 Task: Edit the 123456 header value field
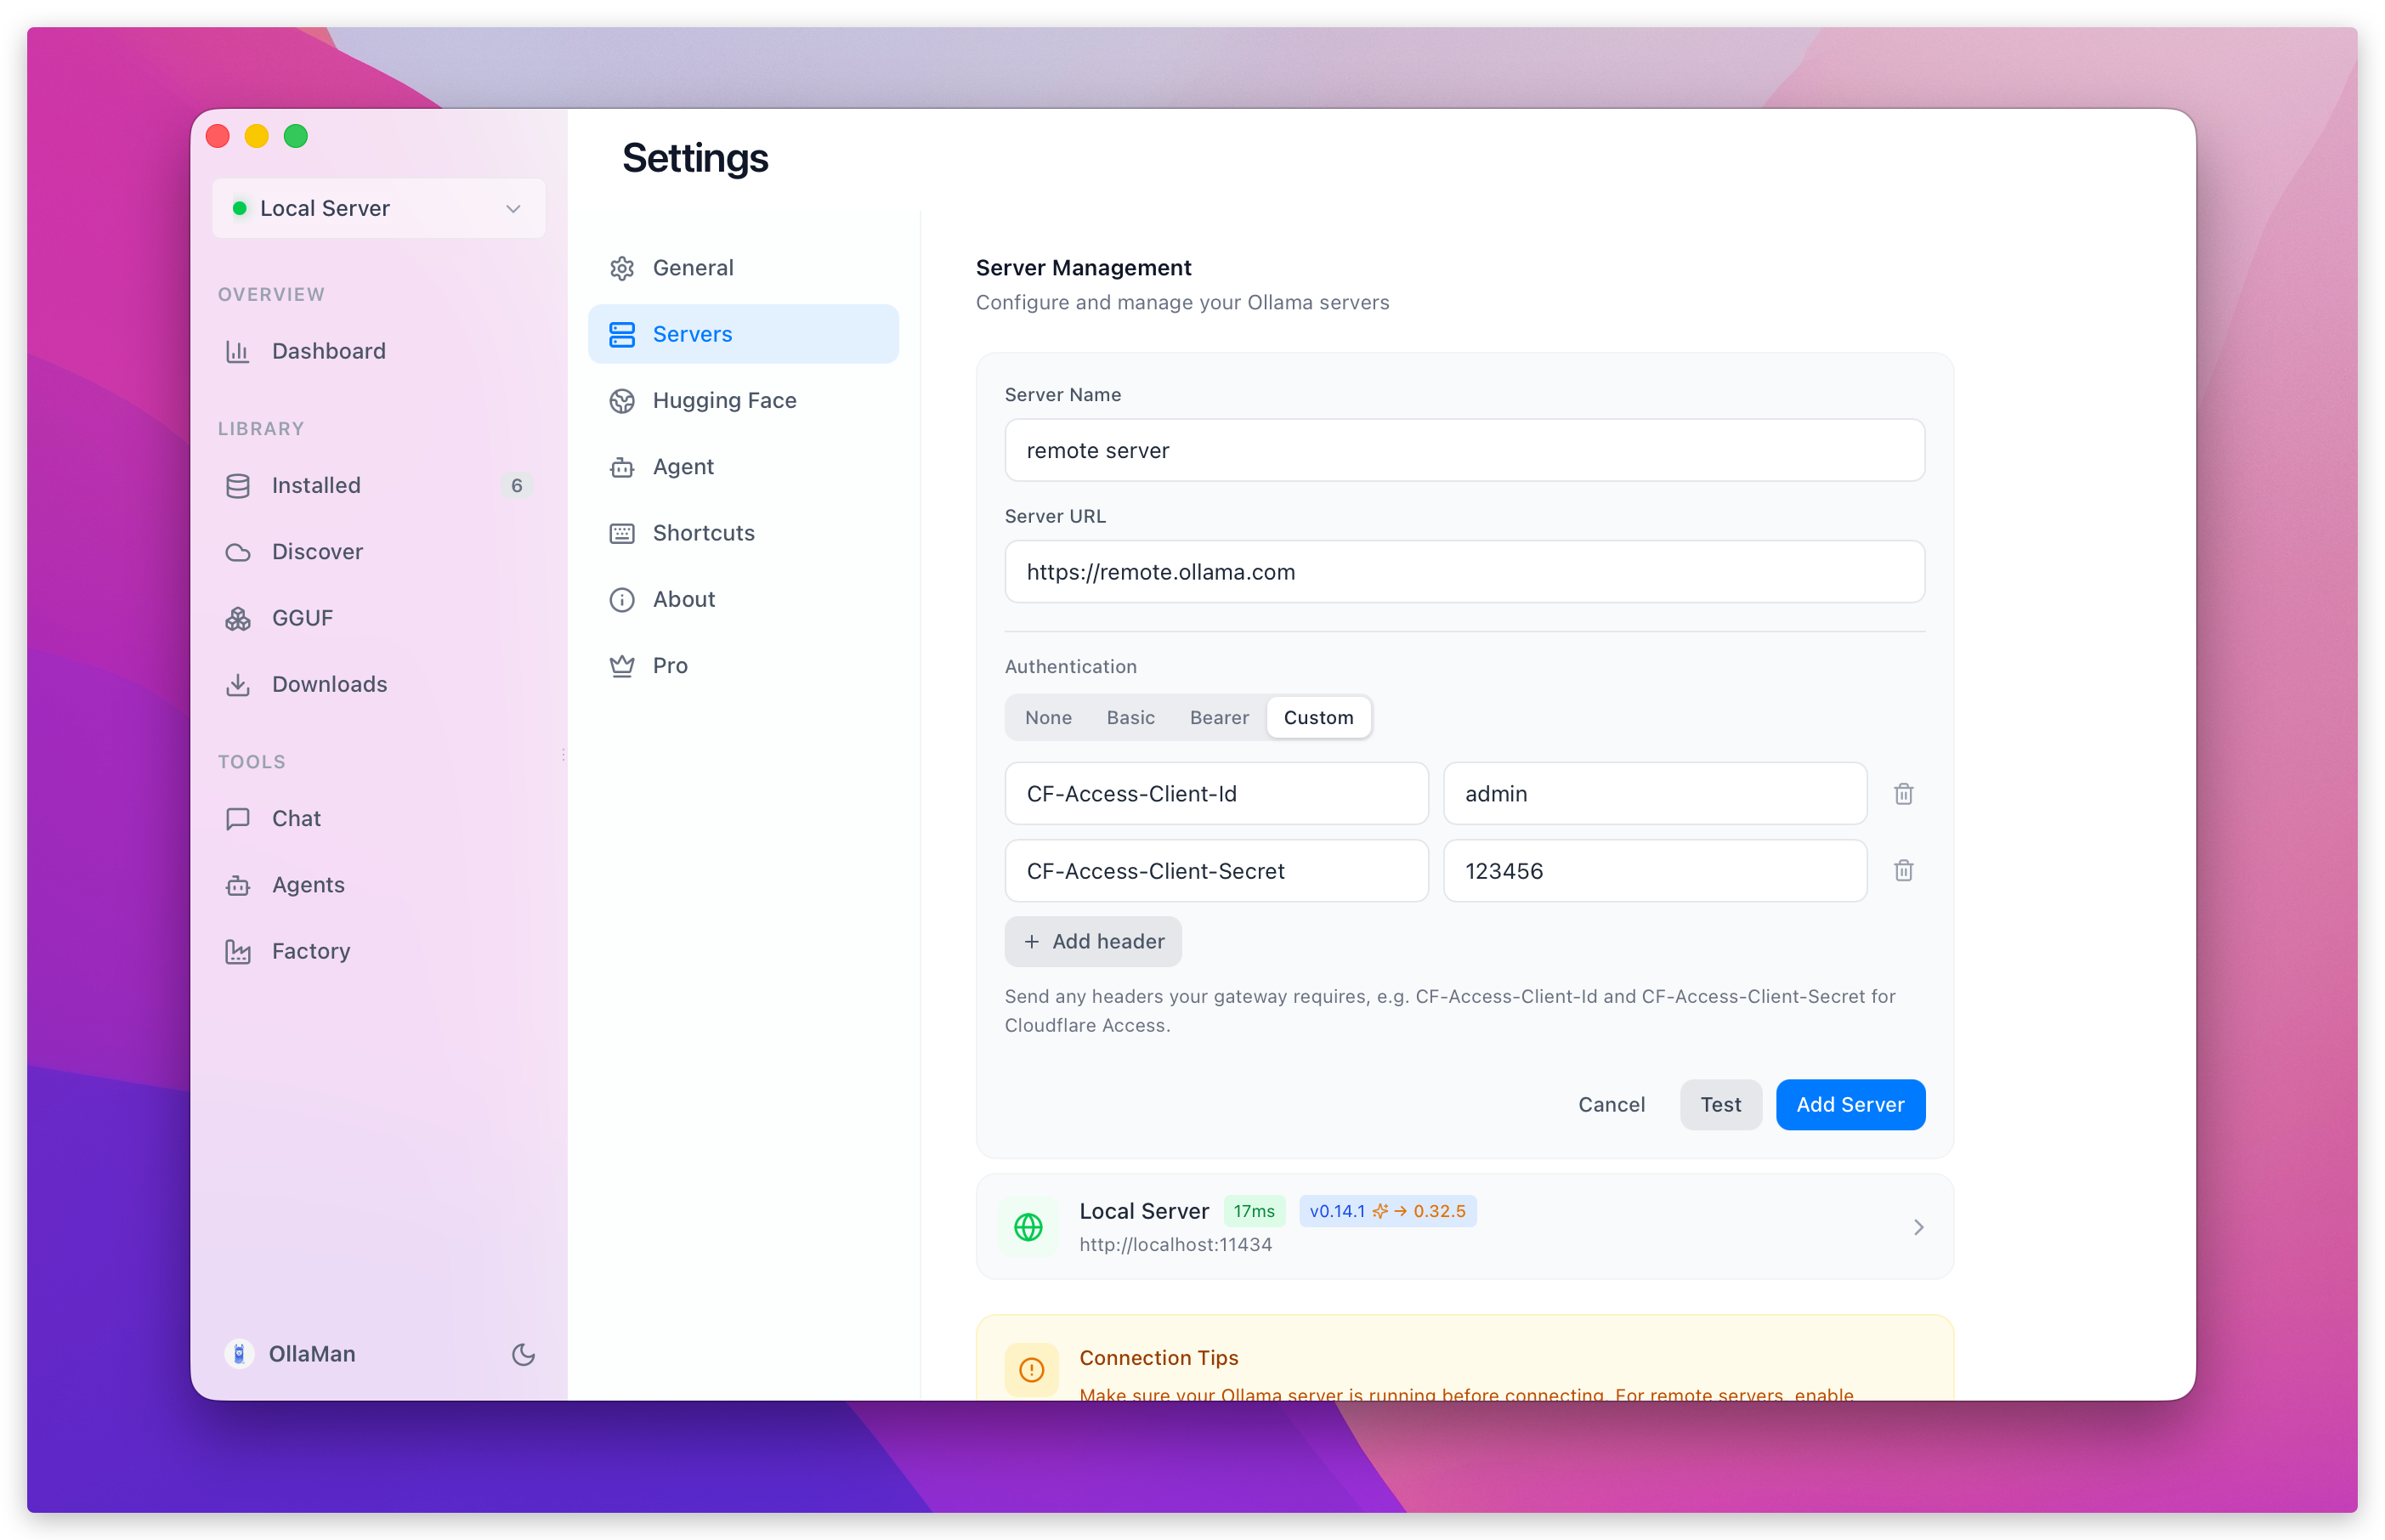[1654, 871]
